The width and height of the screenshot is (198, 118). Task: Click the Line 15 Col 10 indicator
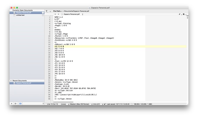click(x=53, y=104)
